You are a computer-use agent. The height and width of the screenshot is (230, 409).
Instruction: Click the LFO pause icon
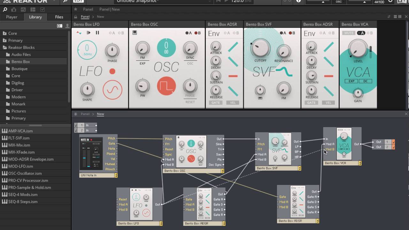[x=97, y=33]
